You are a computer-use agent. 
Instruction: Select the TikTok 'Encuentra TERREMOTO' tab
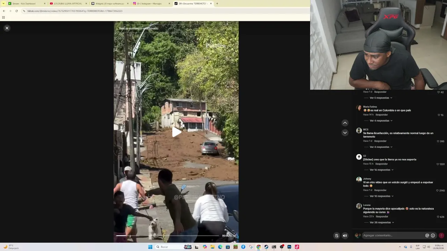tap(193, 3)
